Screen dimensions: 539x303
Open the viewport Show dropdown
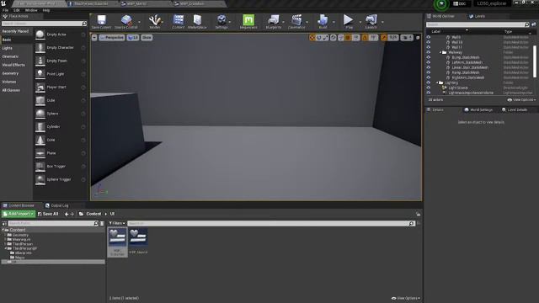click(147, 37)
